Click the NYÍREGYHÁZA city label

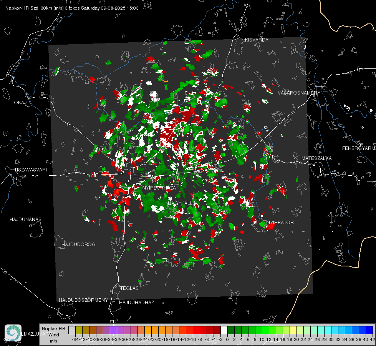point(159,188)
